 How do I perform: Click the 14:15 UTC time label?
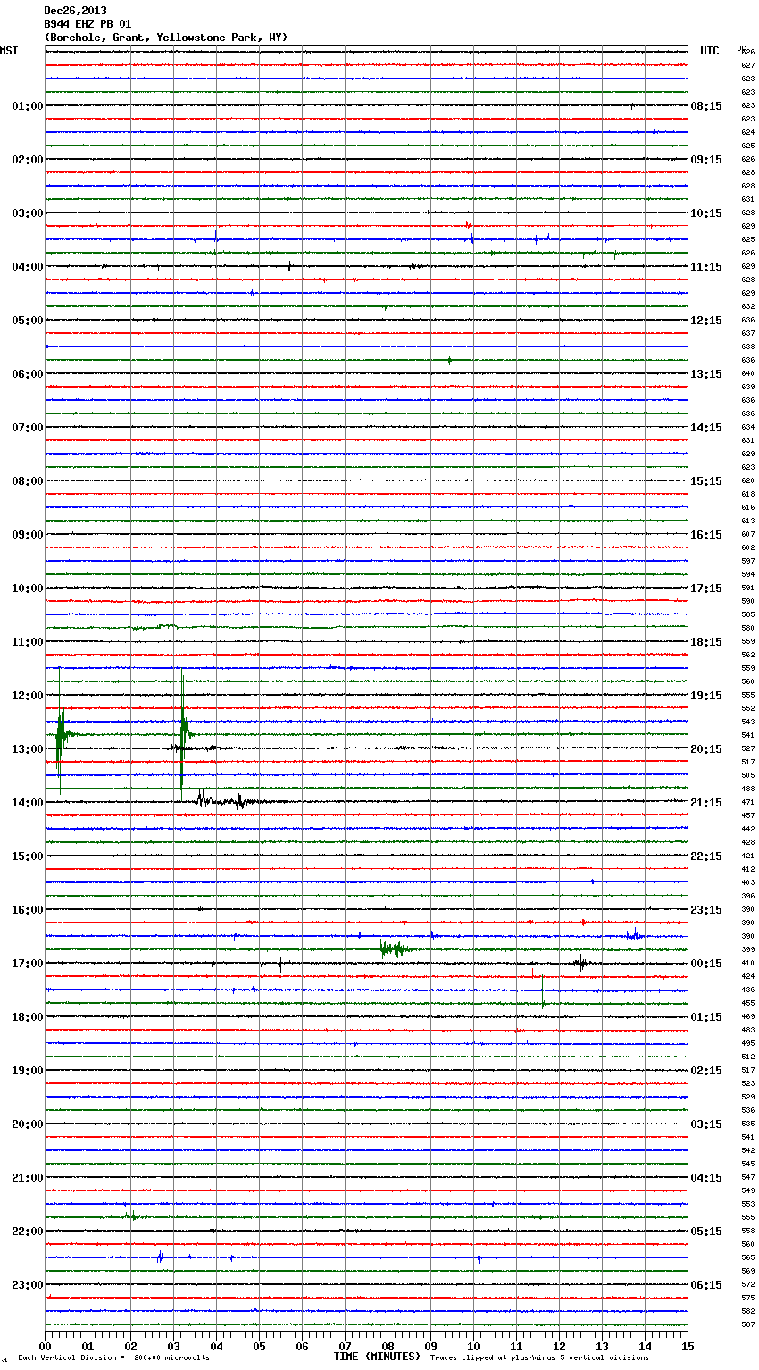click(706, 428)
